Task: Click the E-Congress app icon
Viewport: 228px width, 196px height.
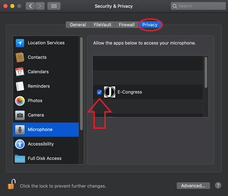Action: click(x=110, y=92)
